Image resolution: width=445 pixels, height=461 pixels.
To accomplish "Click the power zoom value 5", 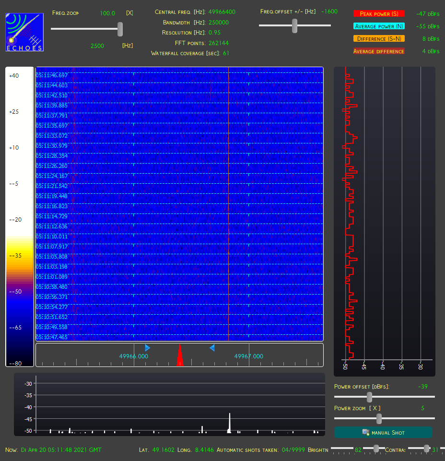I will [422, 408].
